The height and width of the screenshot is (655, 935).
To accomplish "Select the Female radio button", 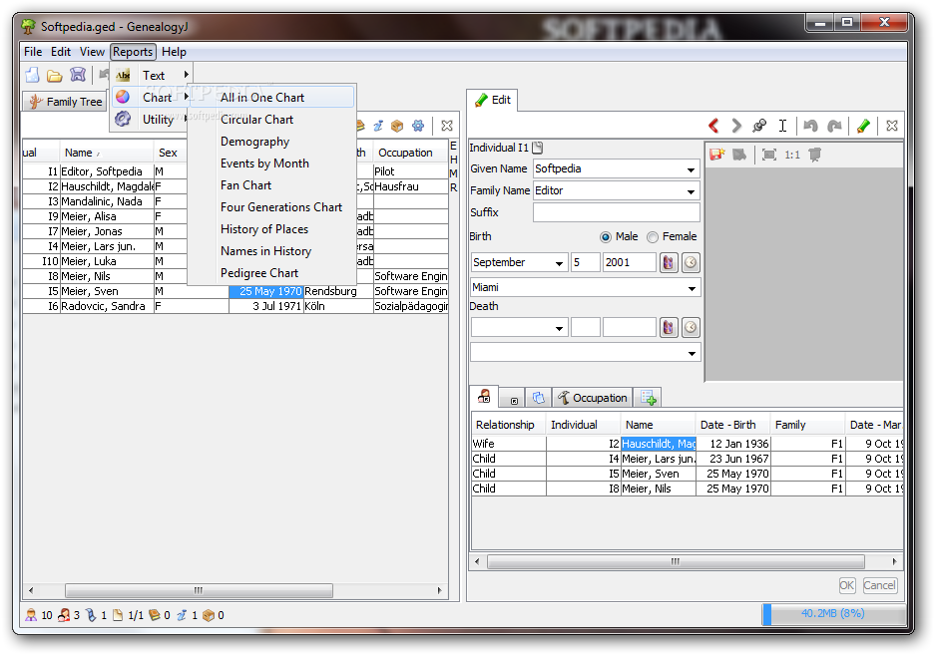I will tap(653, 237).
